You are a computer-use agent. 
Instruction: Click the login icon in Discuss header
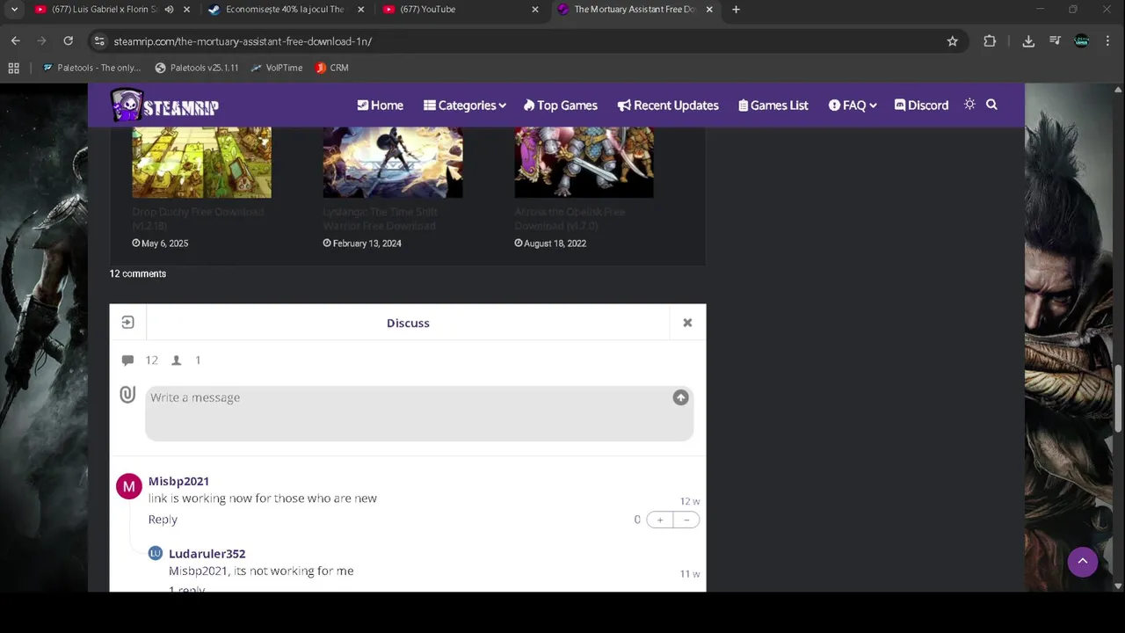click(x=127, y=323)
